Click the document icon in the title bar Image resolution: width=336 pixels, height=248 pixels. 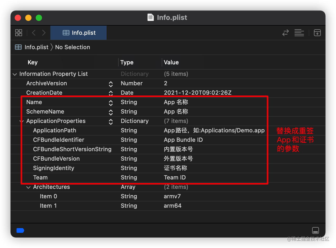click(x=151, y=18)
